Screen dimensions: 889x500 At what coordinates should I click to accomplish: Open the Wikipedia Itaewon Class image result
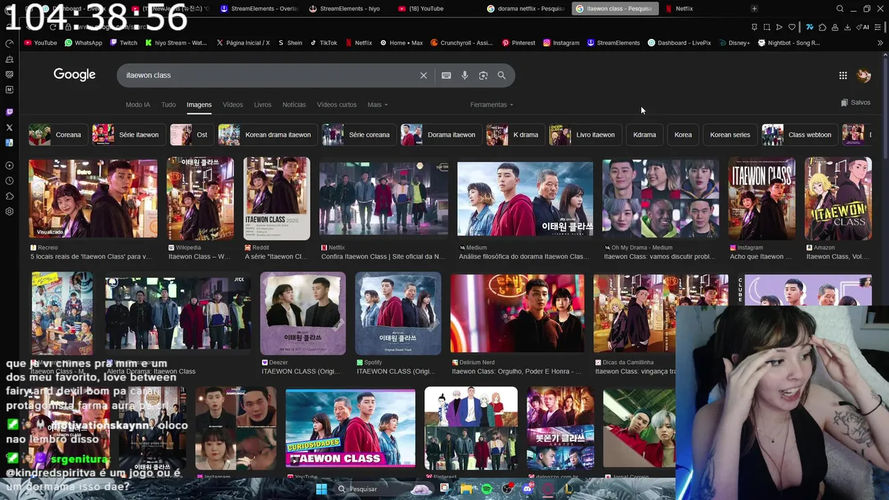click(200, 199)
